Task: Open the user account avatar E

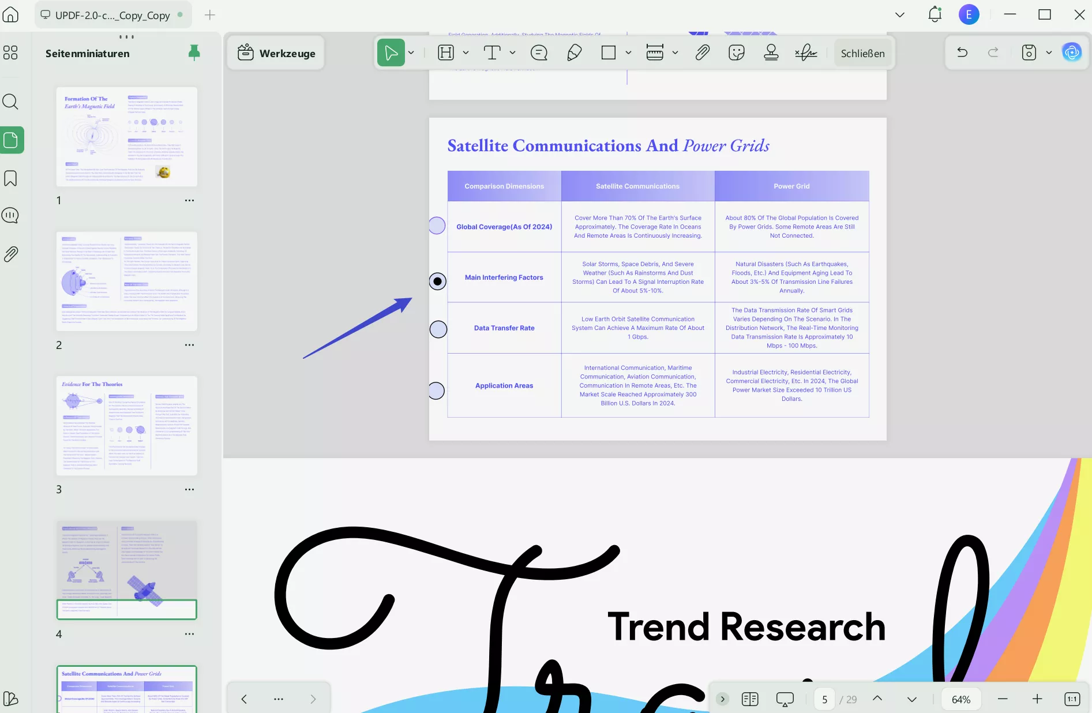Action: click(x=969, y=14)
